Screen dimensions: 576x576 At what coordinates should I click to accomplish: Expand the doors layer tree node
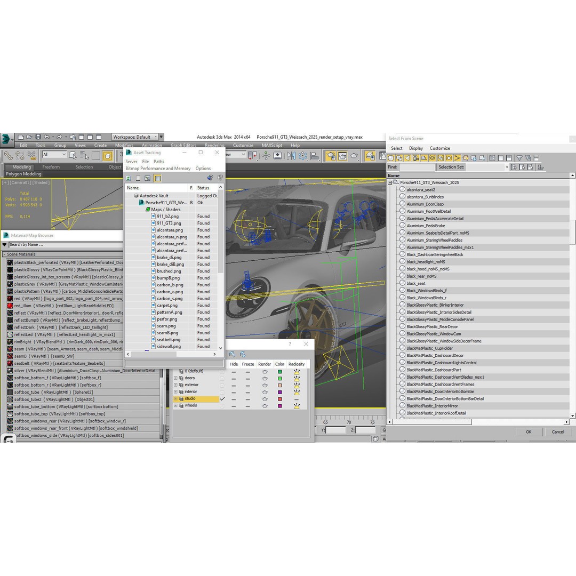(x=175, y=378)
